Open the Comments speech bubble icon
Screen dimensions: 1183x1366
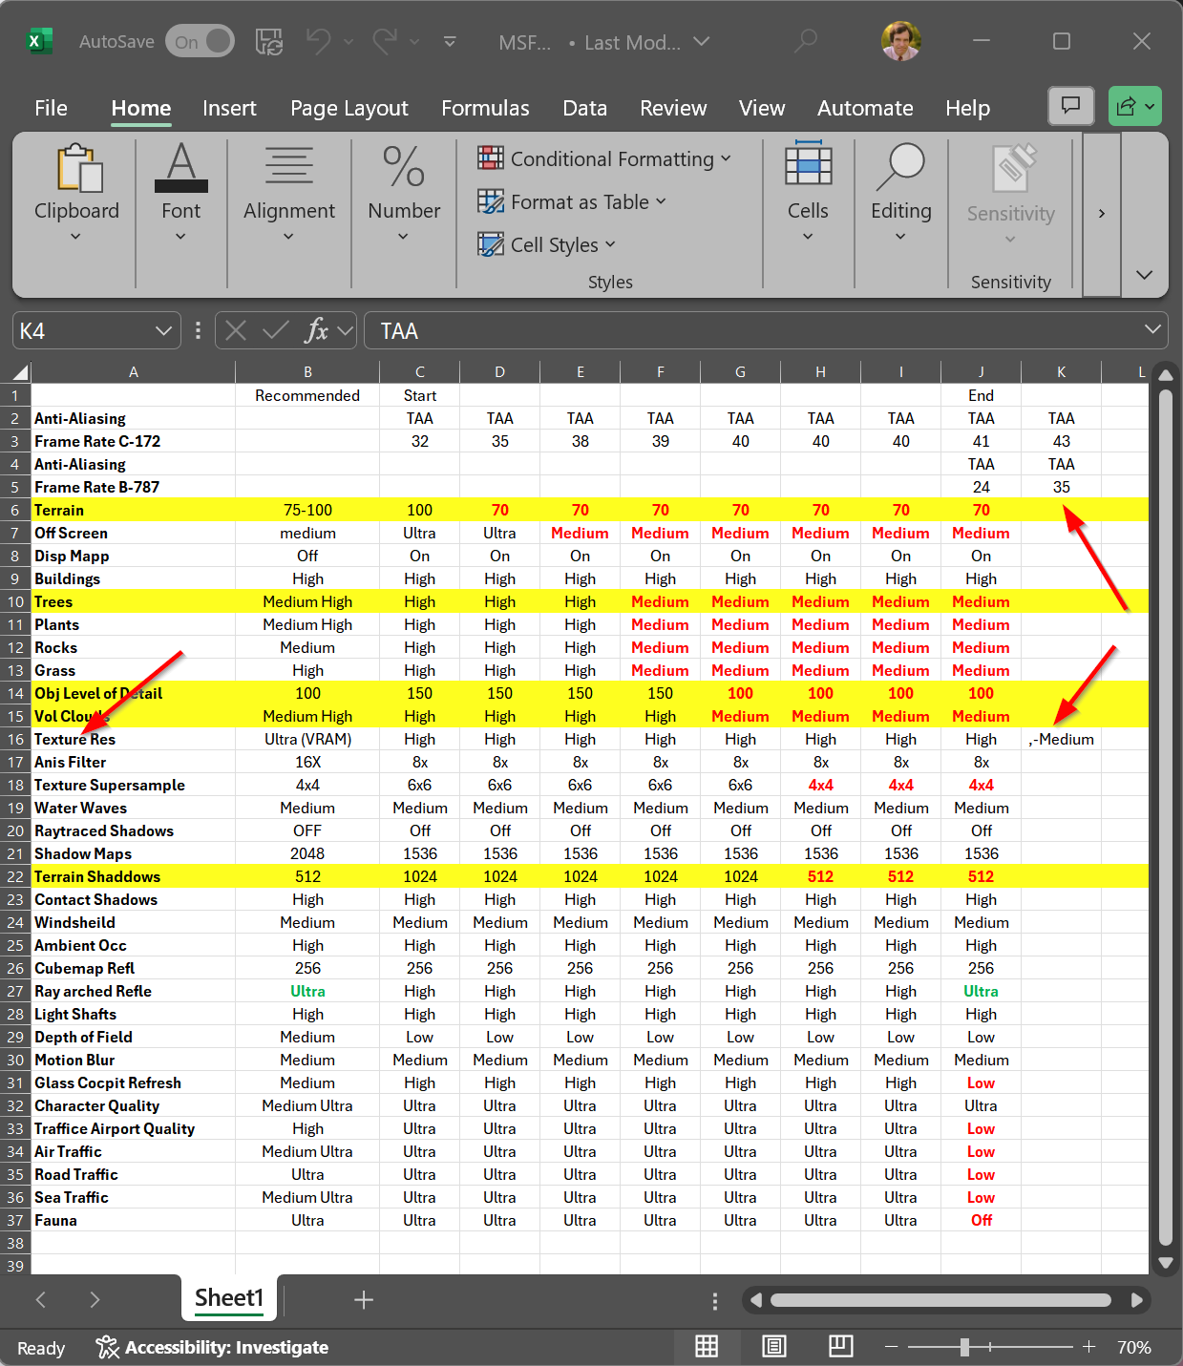point(1070,106)
